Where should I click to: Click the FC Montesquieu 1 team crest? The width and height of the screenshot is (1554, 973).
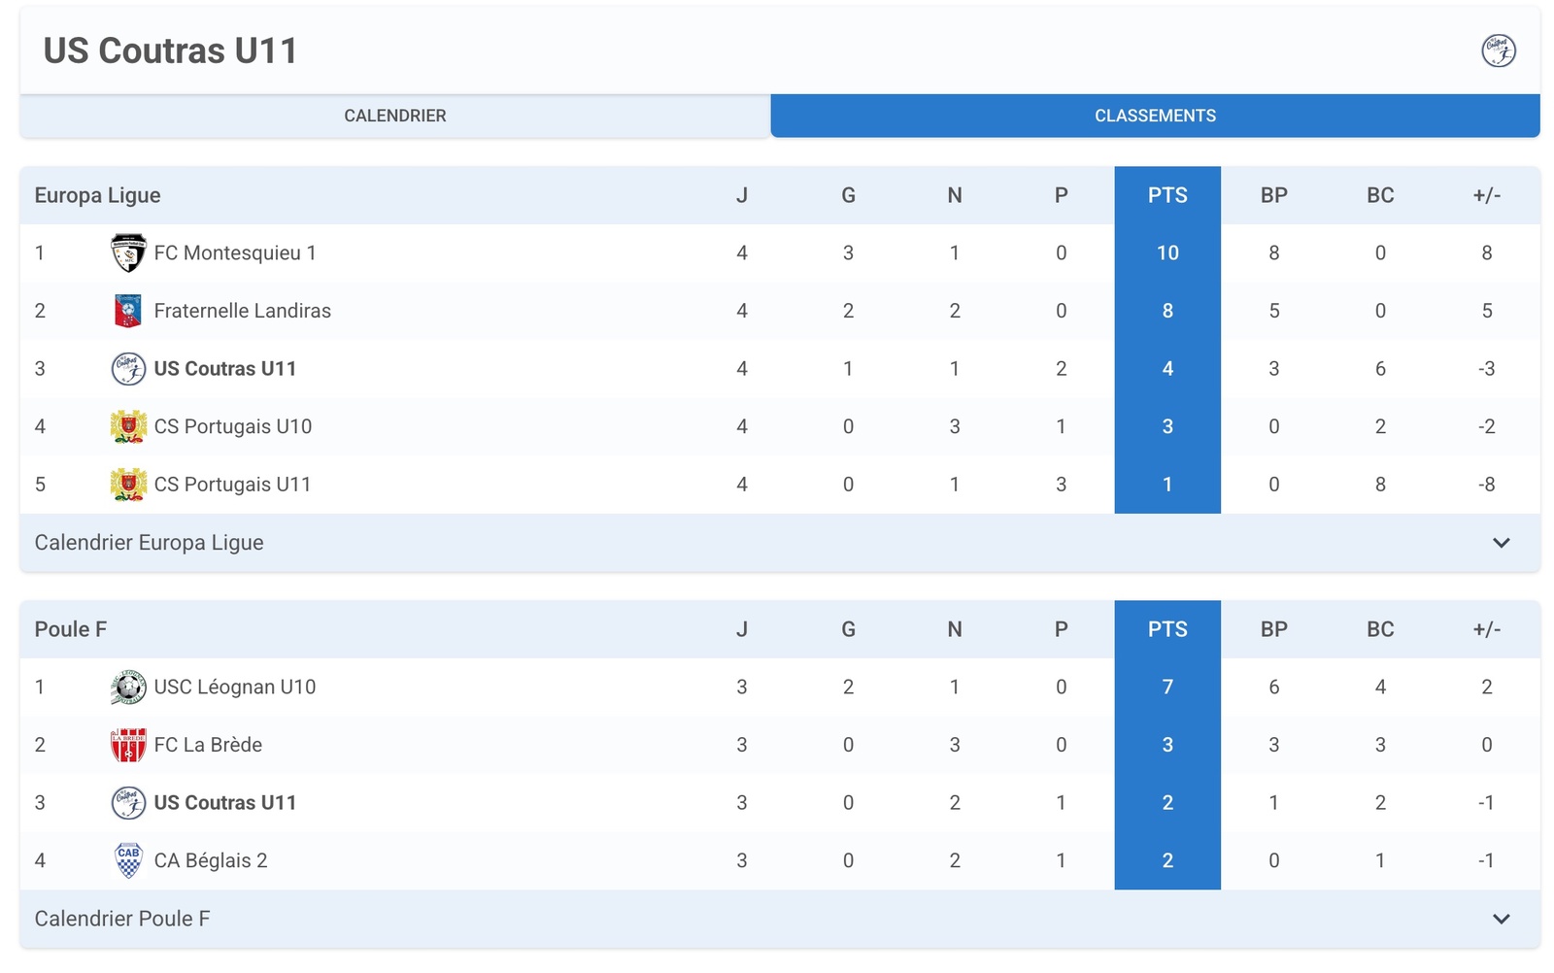coord(128,253)
